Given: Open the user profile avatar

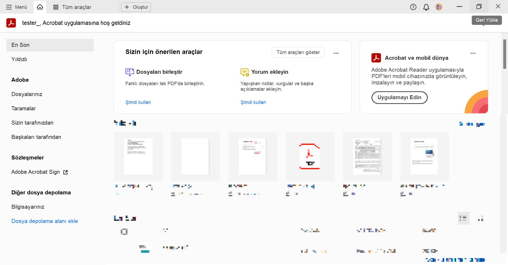Looking at the screenshot, I should point(439,7).
